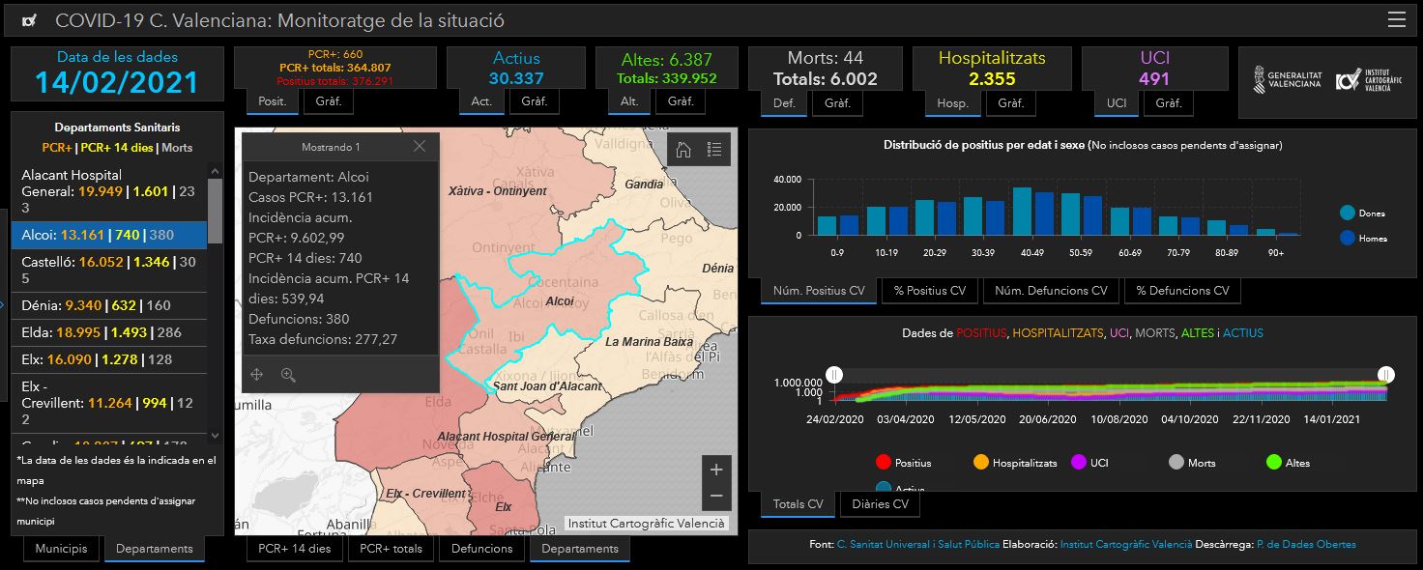Expand the collapsed left side panel arrow
1423x570 pixels.
(3, 305)
